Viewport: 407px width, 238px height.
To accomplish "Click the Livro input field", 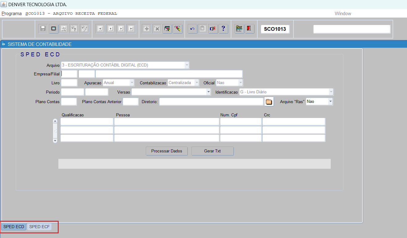I will 69,83.
